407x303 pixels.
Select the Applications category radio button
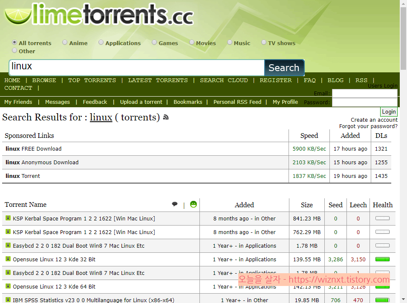coord(101,42)
